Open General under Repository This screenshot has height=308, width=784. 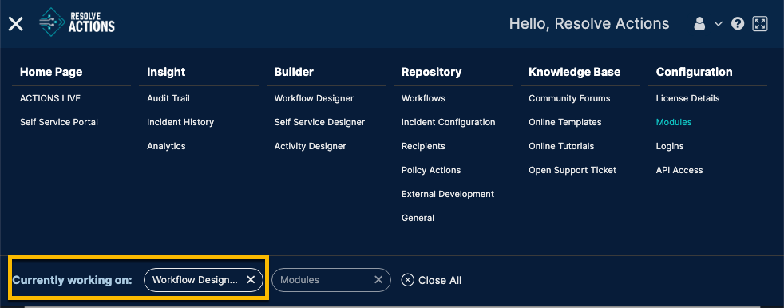click(x=418, y=218)
